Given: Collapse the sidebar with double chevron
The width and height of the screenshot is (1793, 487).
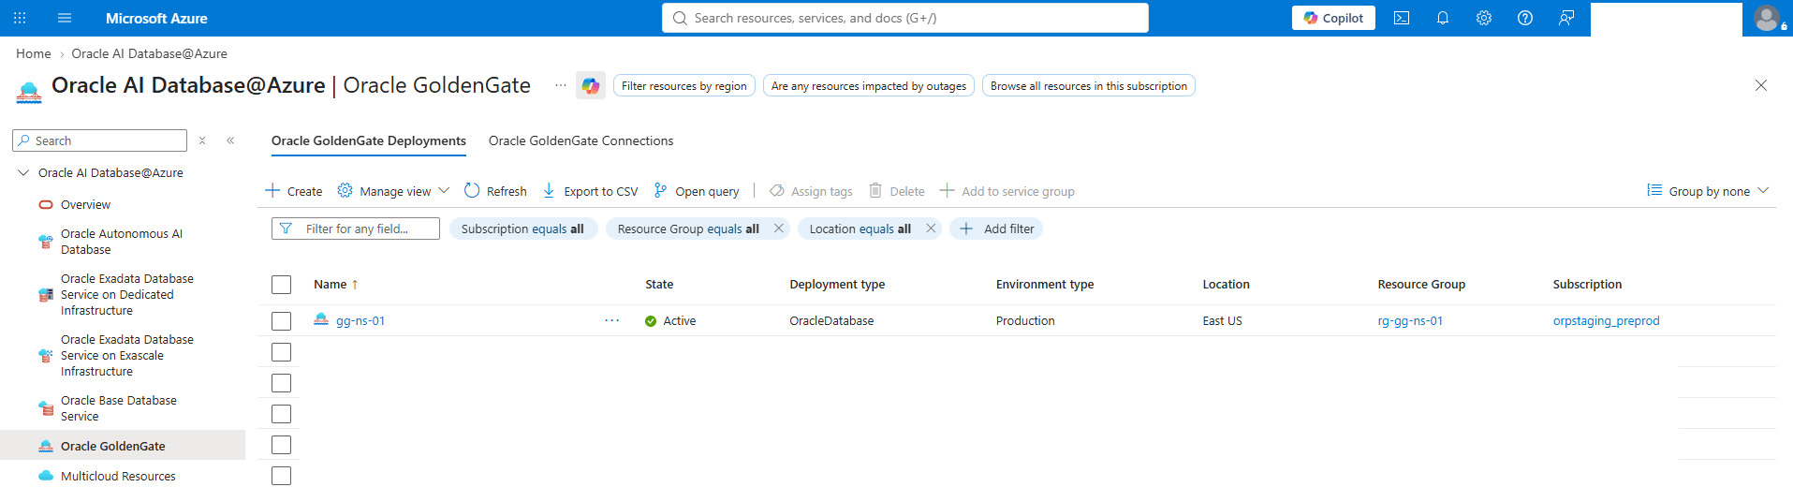Looking at the screenshot, I should coord(230,140).
